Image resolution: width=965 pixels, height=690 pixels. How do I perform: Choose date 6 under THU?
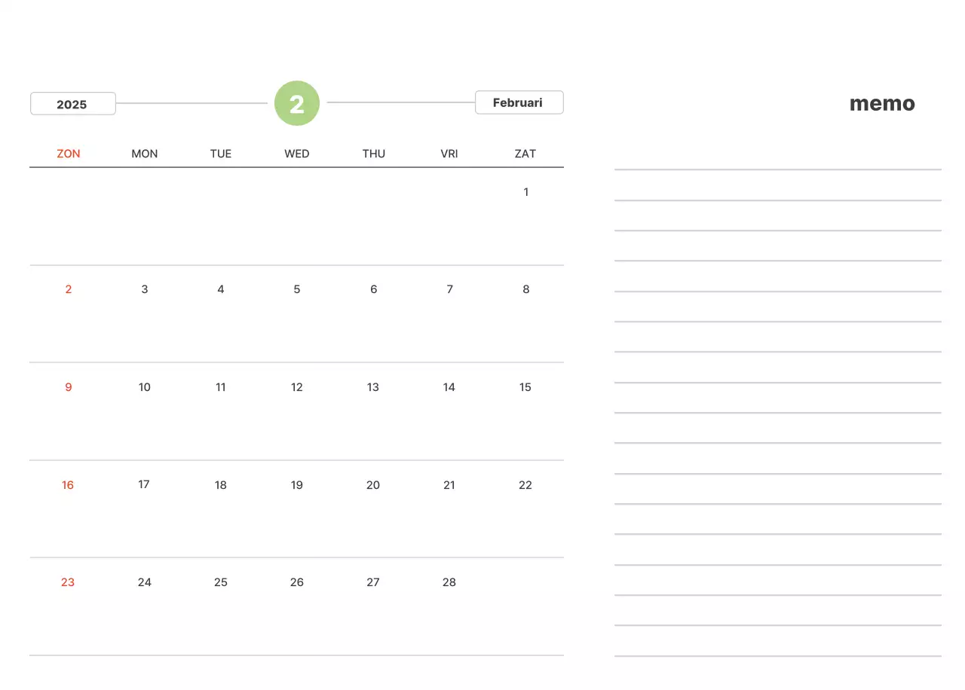pyautogui.click(x=373, y=289)
